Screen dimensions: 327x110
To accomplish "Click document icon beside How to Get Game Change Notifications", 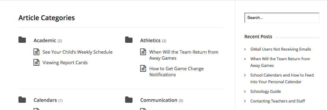I will pyautogui.click(x=143, y=68).
